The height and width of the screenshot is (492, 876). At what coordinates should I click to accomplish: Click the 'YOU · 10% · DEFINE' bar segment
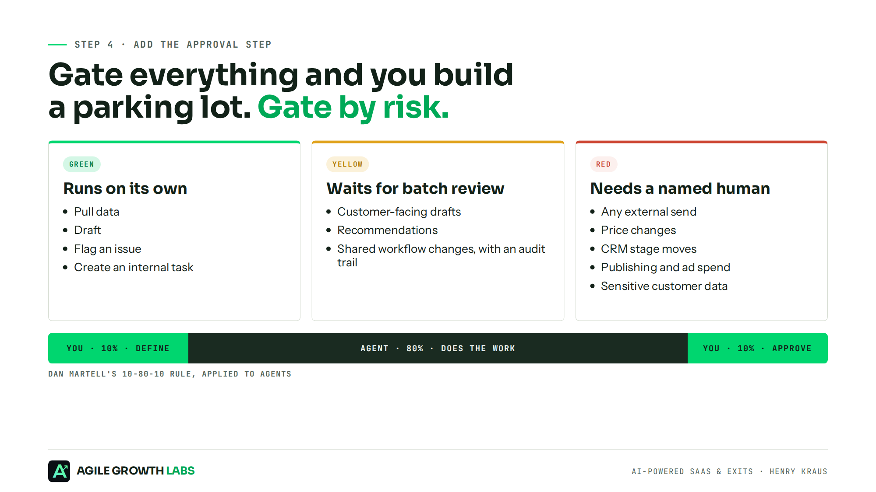pyautogui.click(x=118, y=348)
